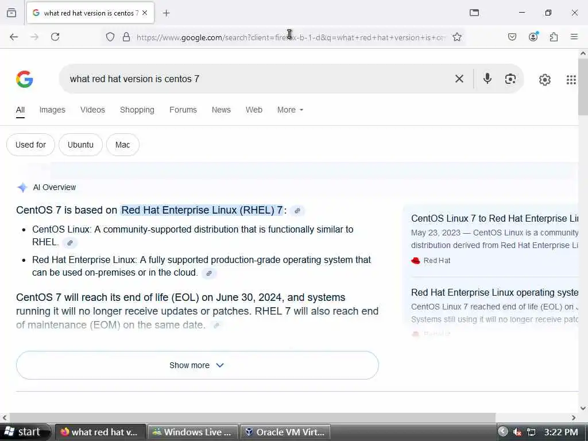Apply the Ubuntu suggestion chip
The image size is (588, 441).
point(80,145)
